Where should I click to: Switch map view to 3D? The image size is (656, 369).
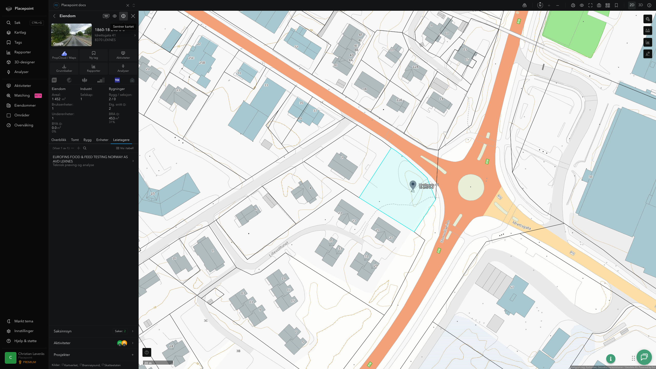pyautogui.click(x=640, y=5)
